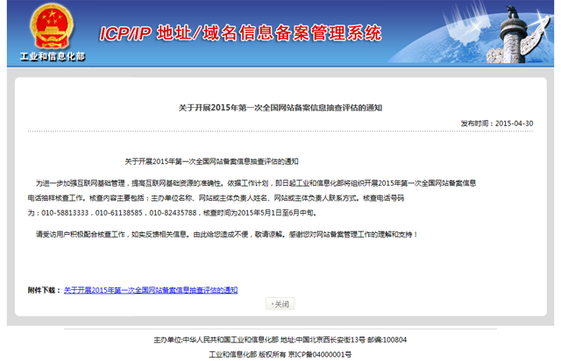
Task: Click the paragraph starting 请受访用户积极配合核查工作
Action: 226,234
